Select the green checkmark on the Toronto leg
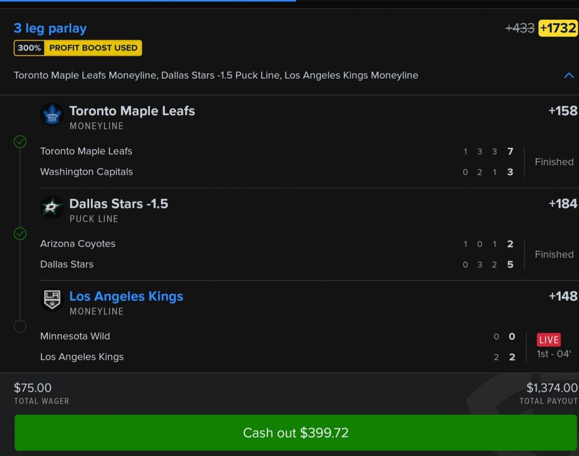 click(20, 141)
